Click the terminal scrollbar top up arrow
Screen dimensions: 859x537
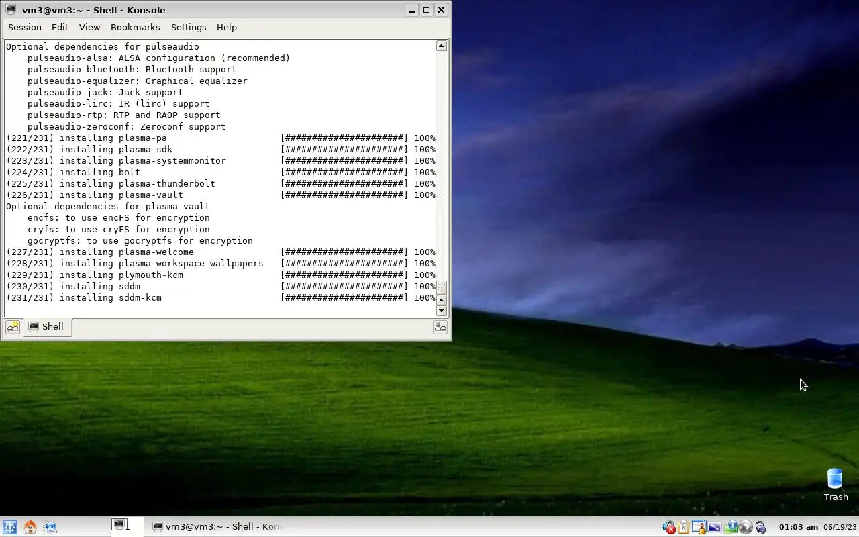[441, 46]
